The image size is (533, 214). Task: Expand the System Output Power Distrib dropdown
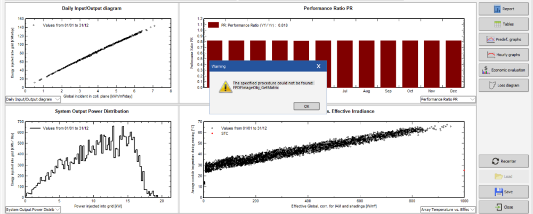tap(58, 209)
